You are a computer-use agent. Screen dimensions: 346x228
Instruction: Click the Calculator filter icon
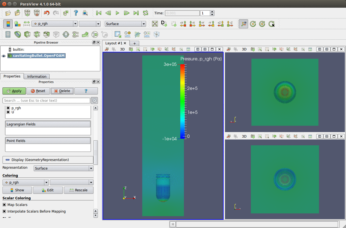tap(8, 34)
